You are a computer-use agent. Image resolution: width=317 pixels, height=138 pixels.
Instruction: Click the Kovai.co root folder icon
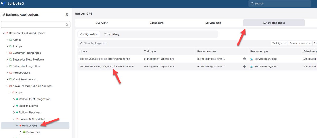[7, 33]
